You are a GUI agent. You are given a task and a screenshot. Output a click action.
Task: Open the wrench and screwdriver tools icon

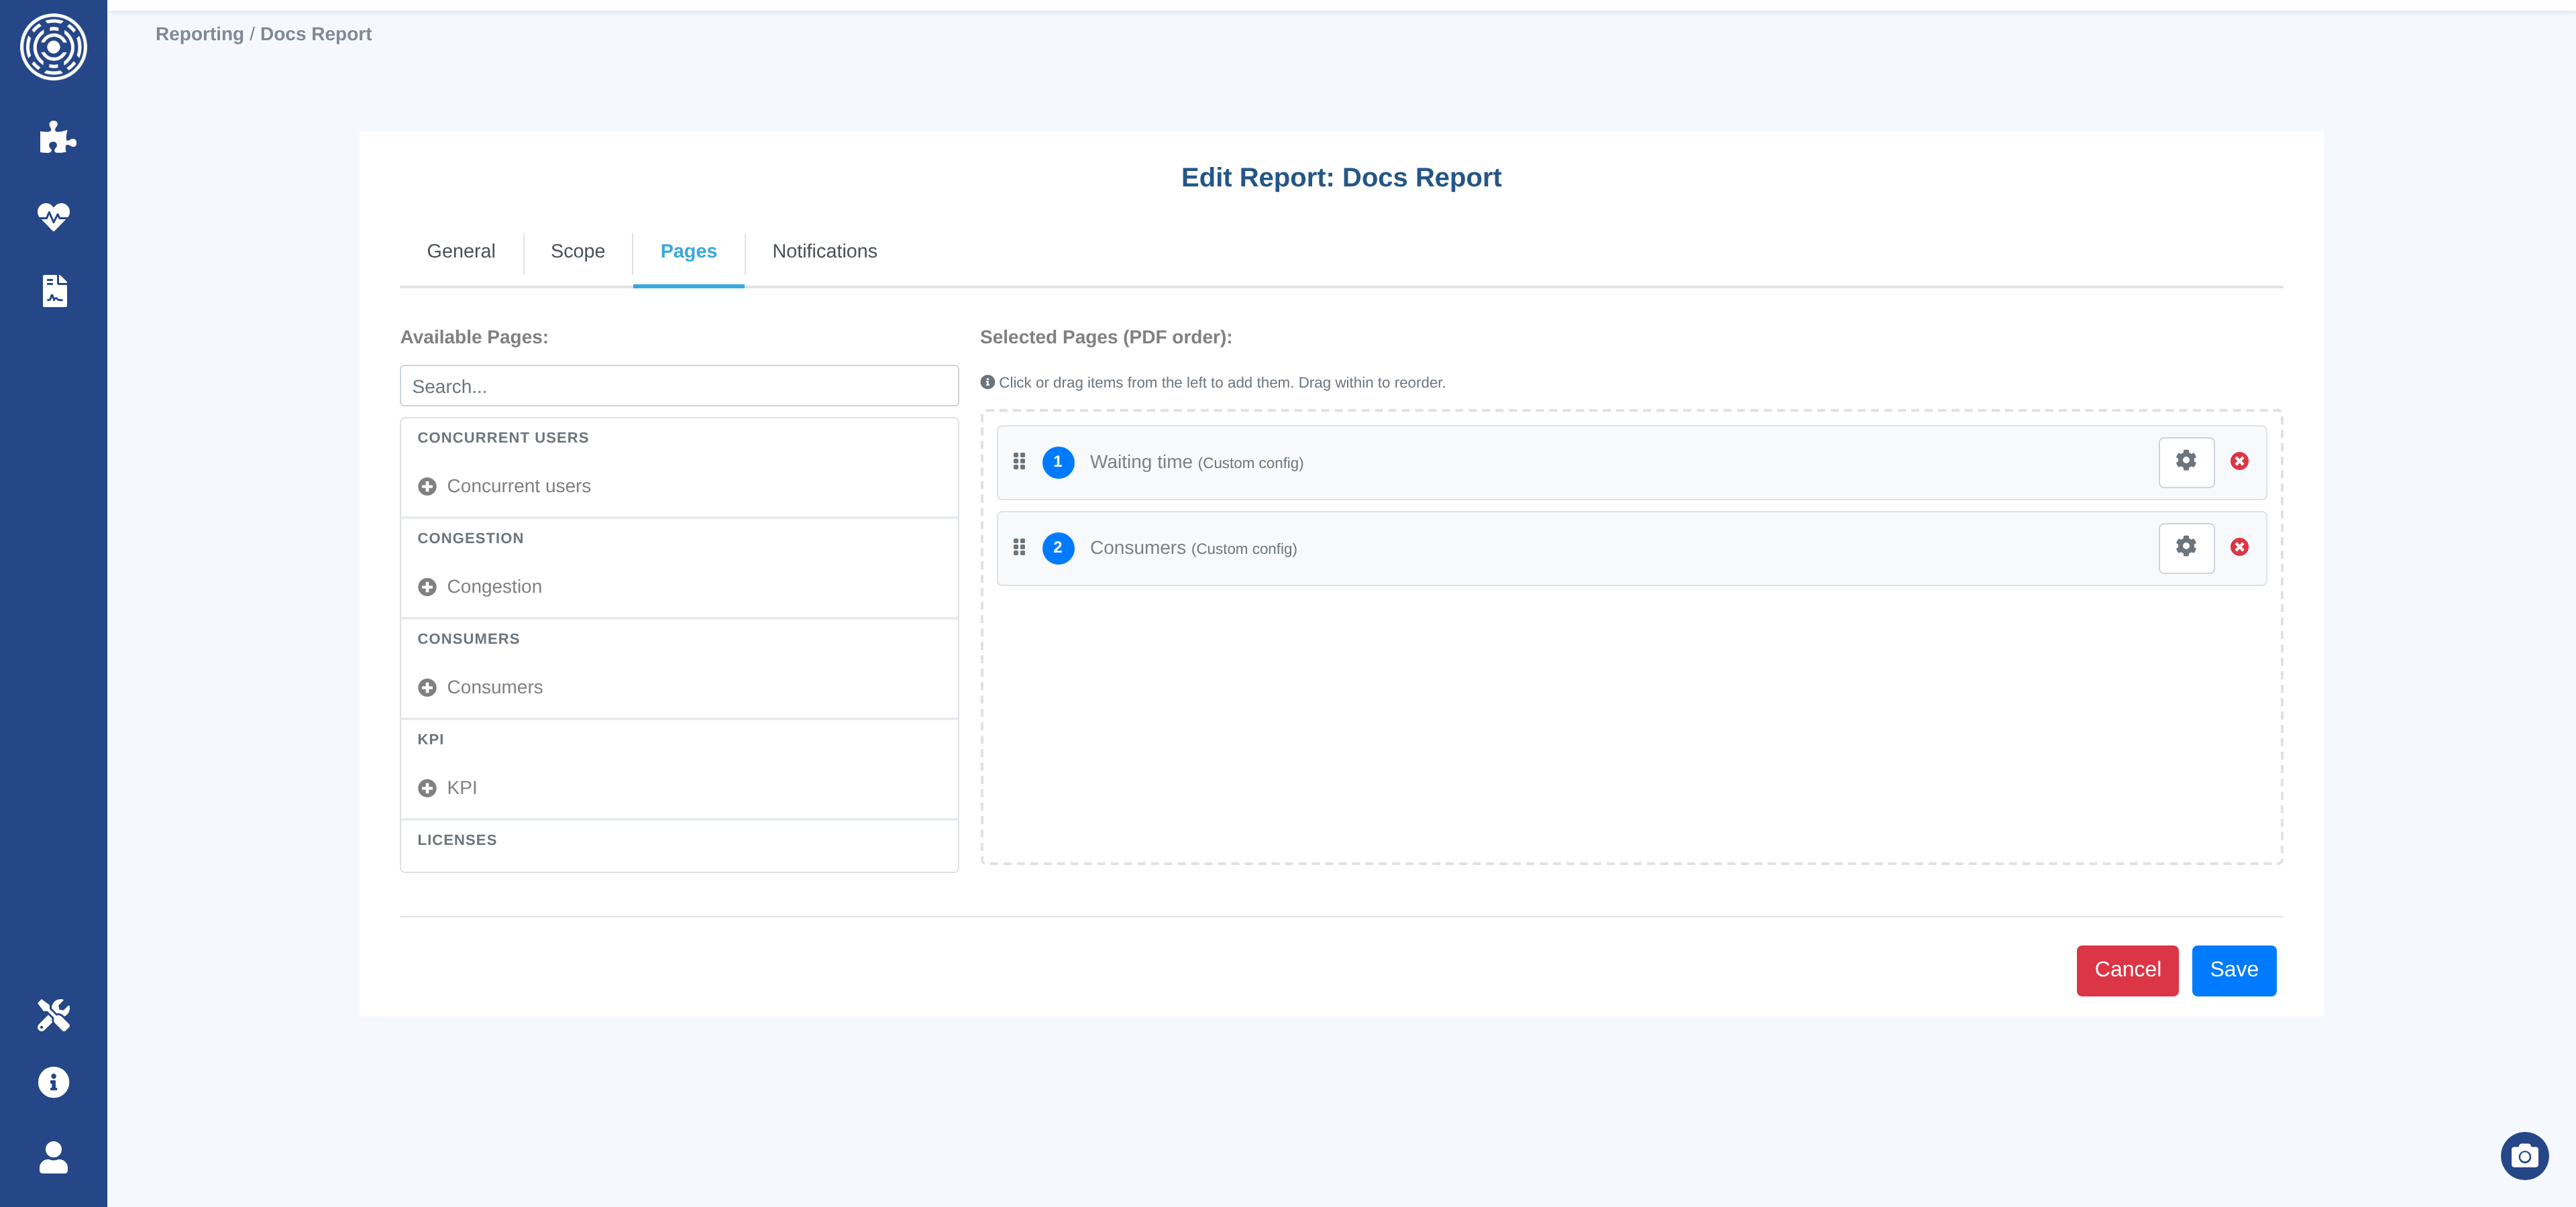[54, 1015]
